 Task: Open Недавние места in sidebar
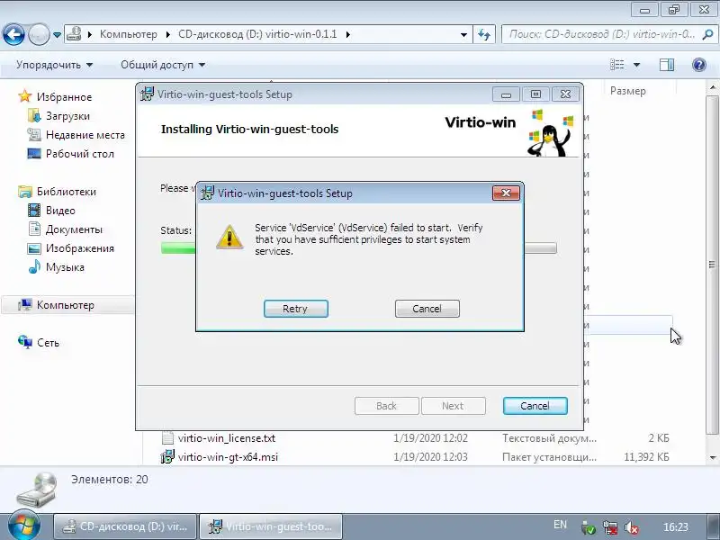pyautogui.click(x=85, y=135)
